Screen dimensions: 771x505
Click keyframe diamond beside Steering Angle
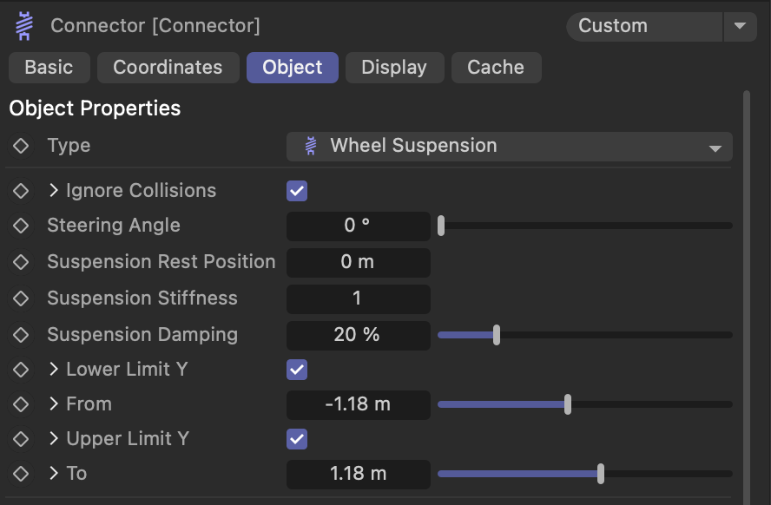pyautogui.click(x=21, y=226)
